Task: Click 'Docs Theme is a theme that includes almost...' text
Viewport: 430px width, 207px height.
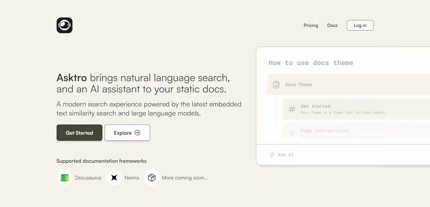Action: [x=346, y=112]
